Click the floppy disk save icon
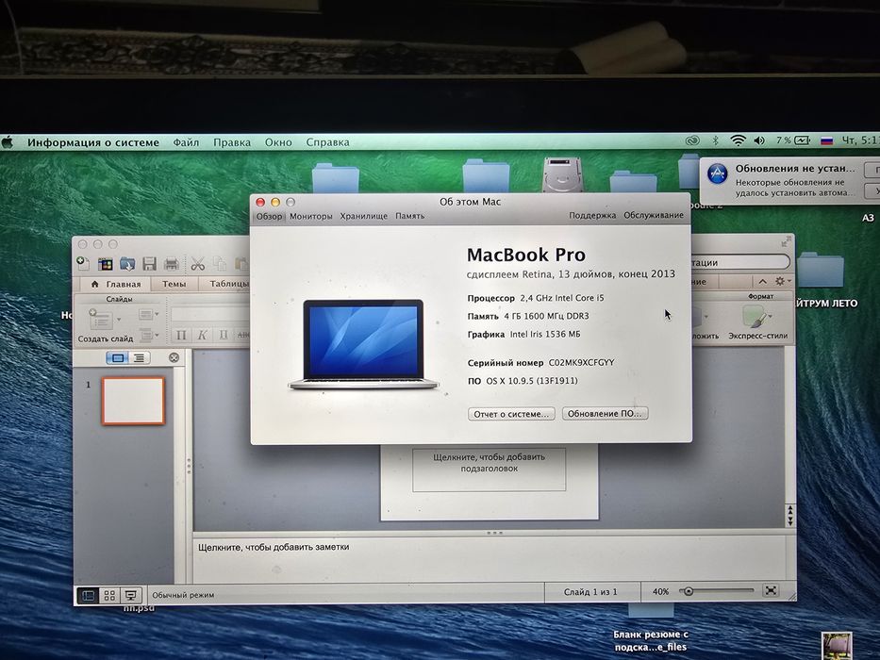880x660 pixels. [149, 264]
